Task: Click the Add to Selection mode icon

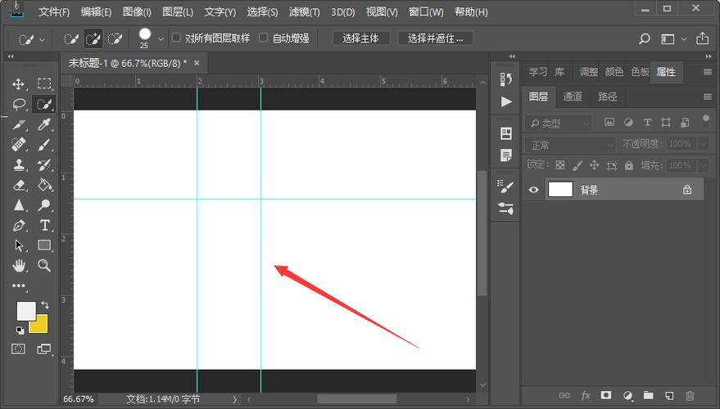Action: [93, 39]
